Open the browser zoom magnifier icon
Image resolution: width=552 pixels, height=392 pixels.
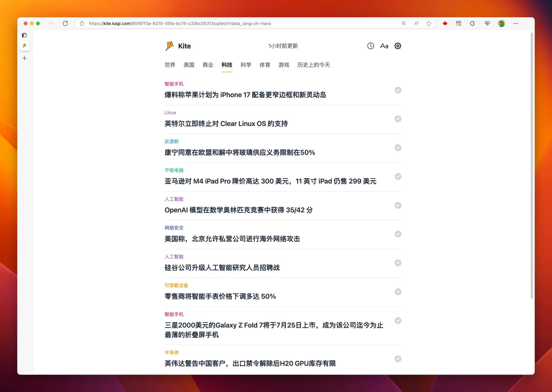[404, 23]
